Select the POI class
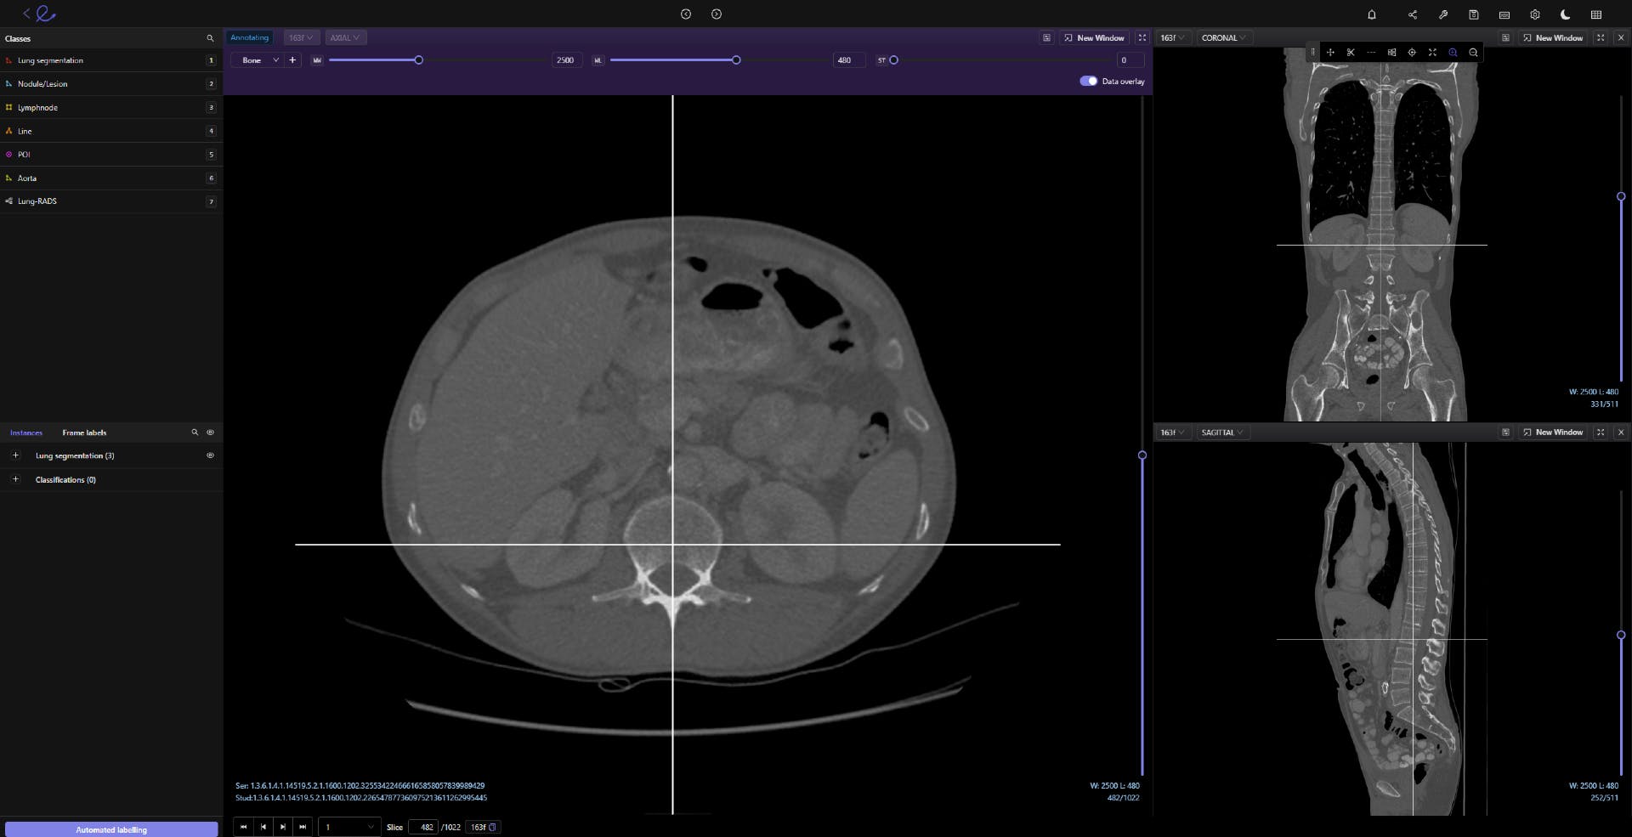The height and width of the screenshot is (837, 1632). tap(111, 155)
